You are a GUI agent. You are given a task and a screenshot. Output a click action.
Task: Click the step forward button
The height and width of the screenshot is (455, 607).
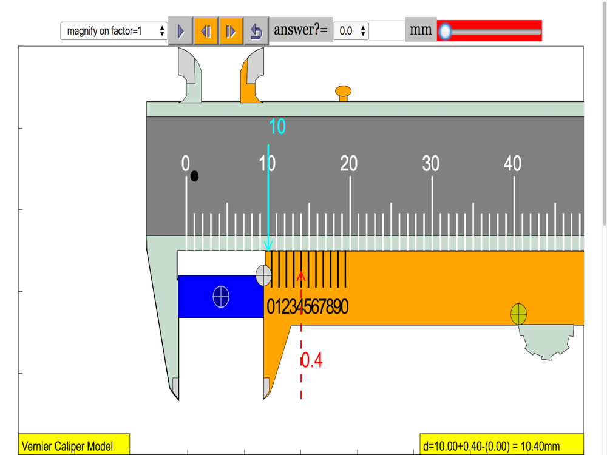click(231, 31)
